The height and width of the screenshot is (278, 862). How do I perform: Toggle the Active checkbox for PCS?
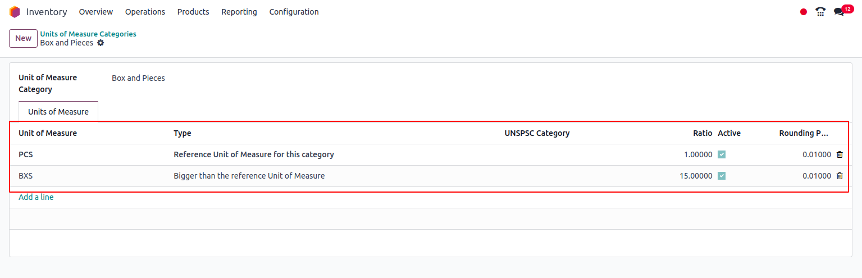pos(722,154)
